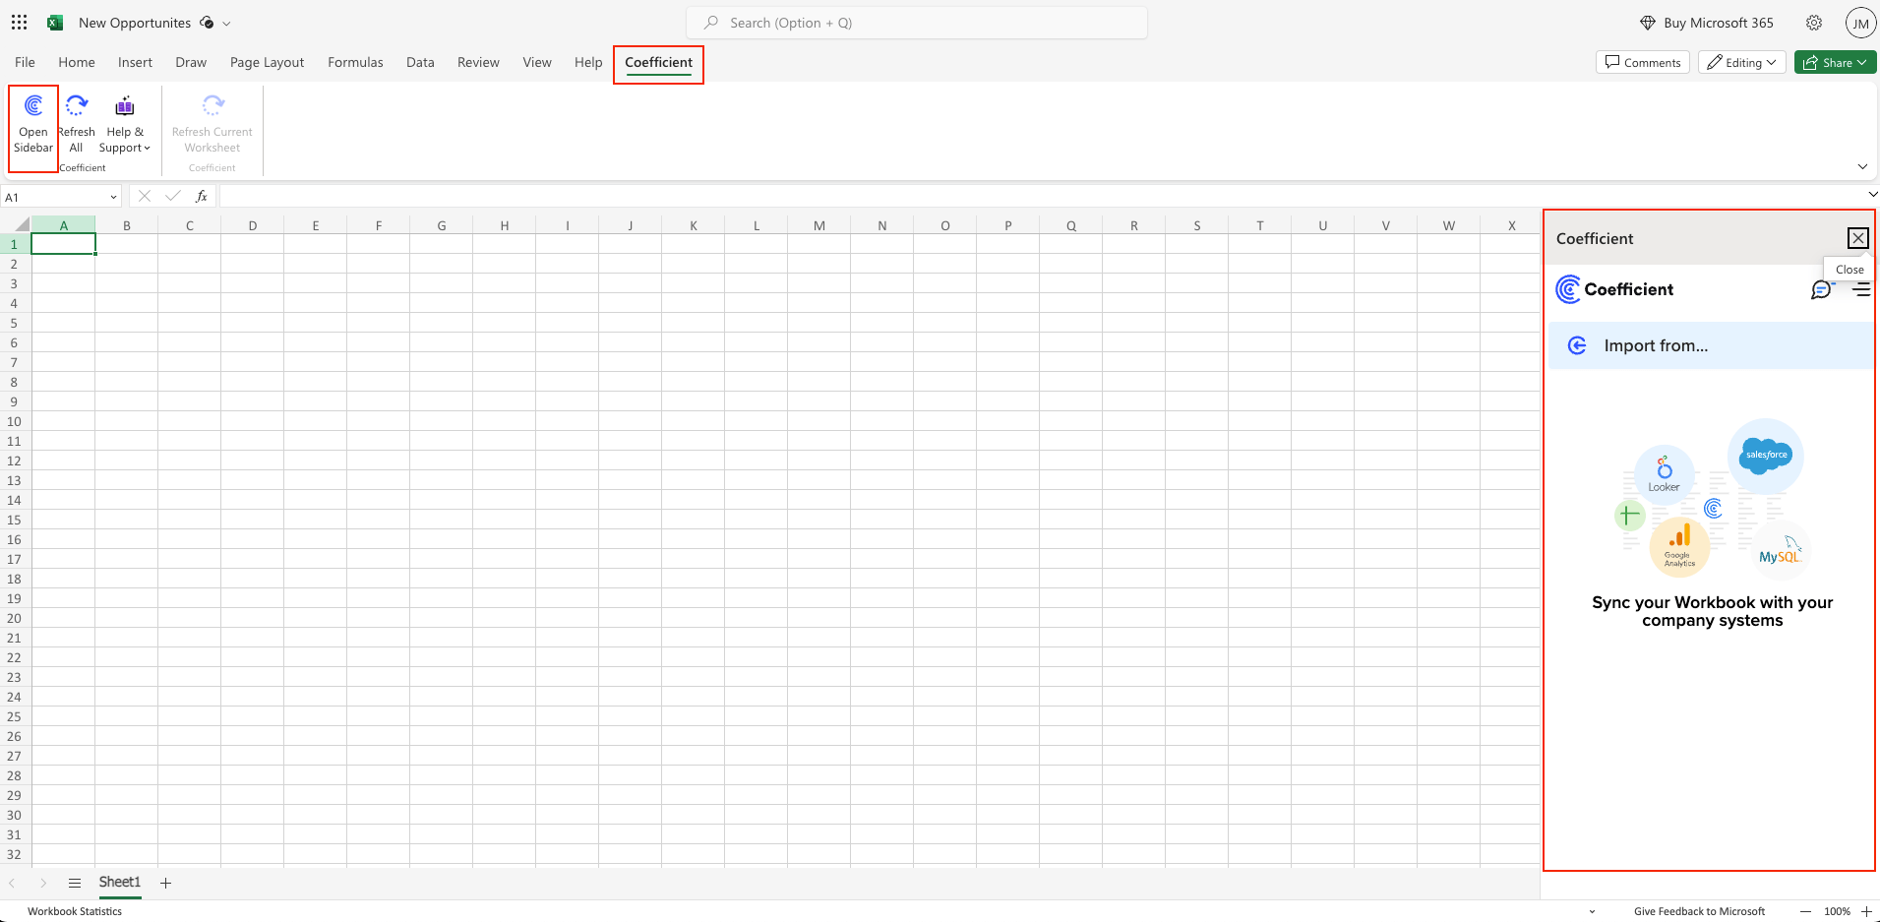Select row 10 header
Viewport: 1880px width, 922px height.
[x=15, y=421]
